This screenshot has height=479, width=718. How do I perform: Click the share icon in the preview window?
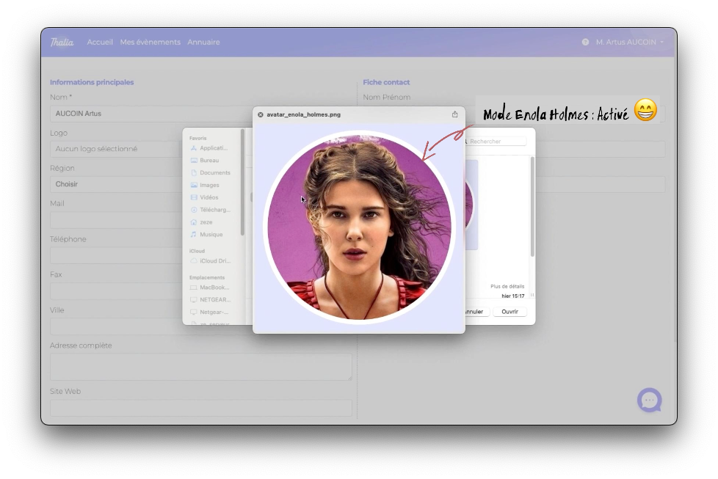click(454, 114)
